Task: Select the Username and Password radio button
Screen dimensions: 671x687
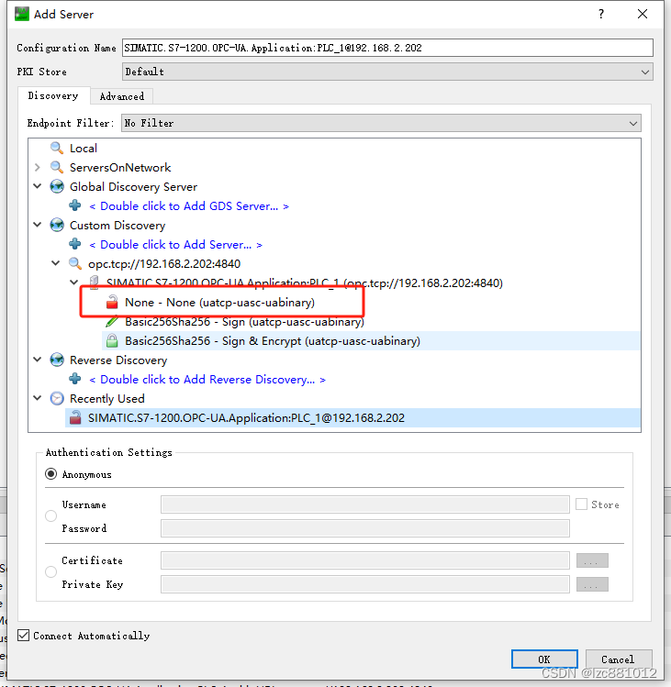Action: point(50,516)
